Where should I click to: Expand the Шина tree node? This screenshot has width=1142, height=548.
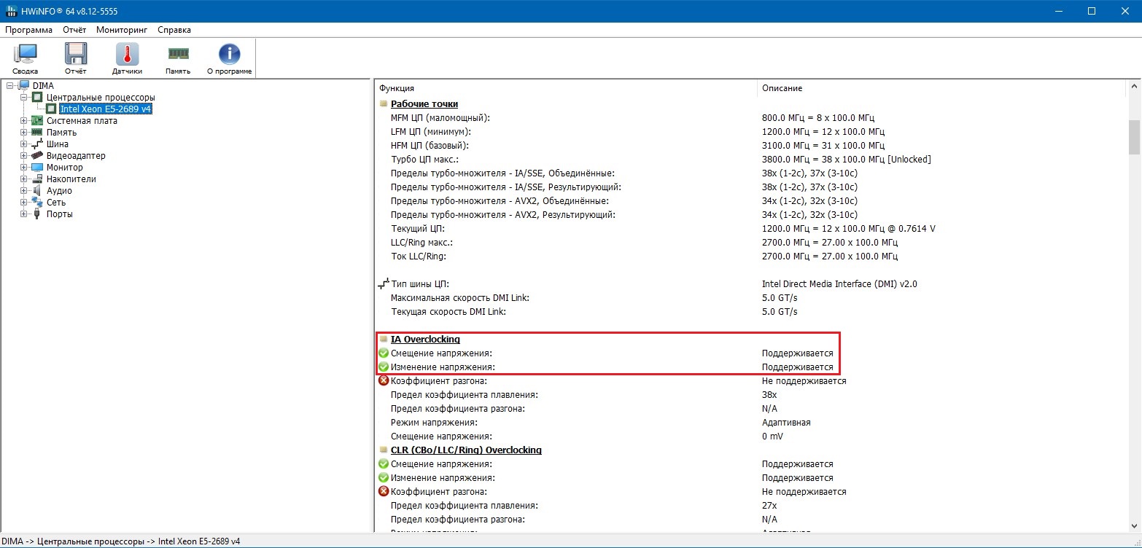click(x=24, y=144)
